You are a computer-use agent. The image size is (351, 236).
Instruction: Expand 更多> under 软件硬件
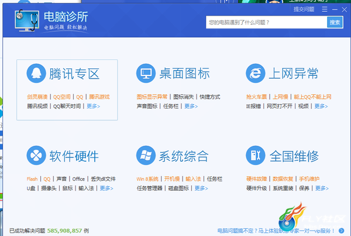point(106,188)
